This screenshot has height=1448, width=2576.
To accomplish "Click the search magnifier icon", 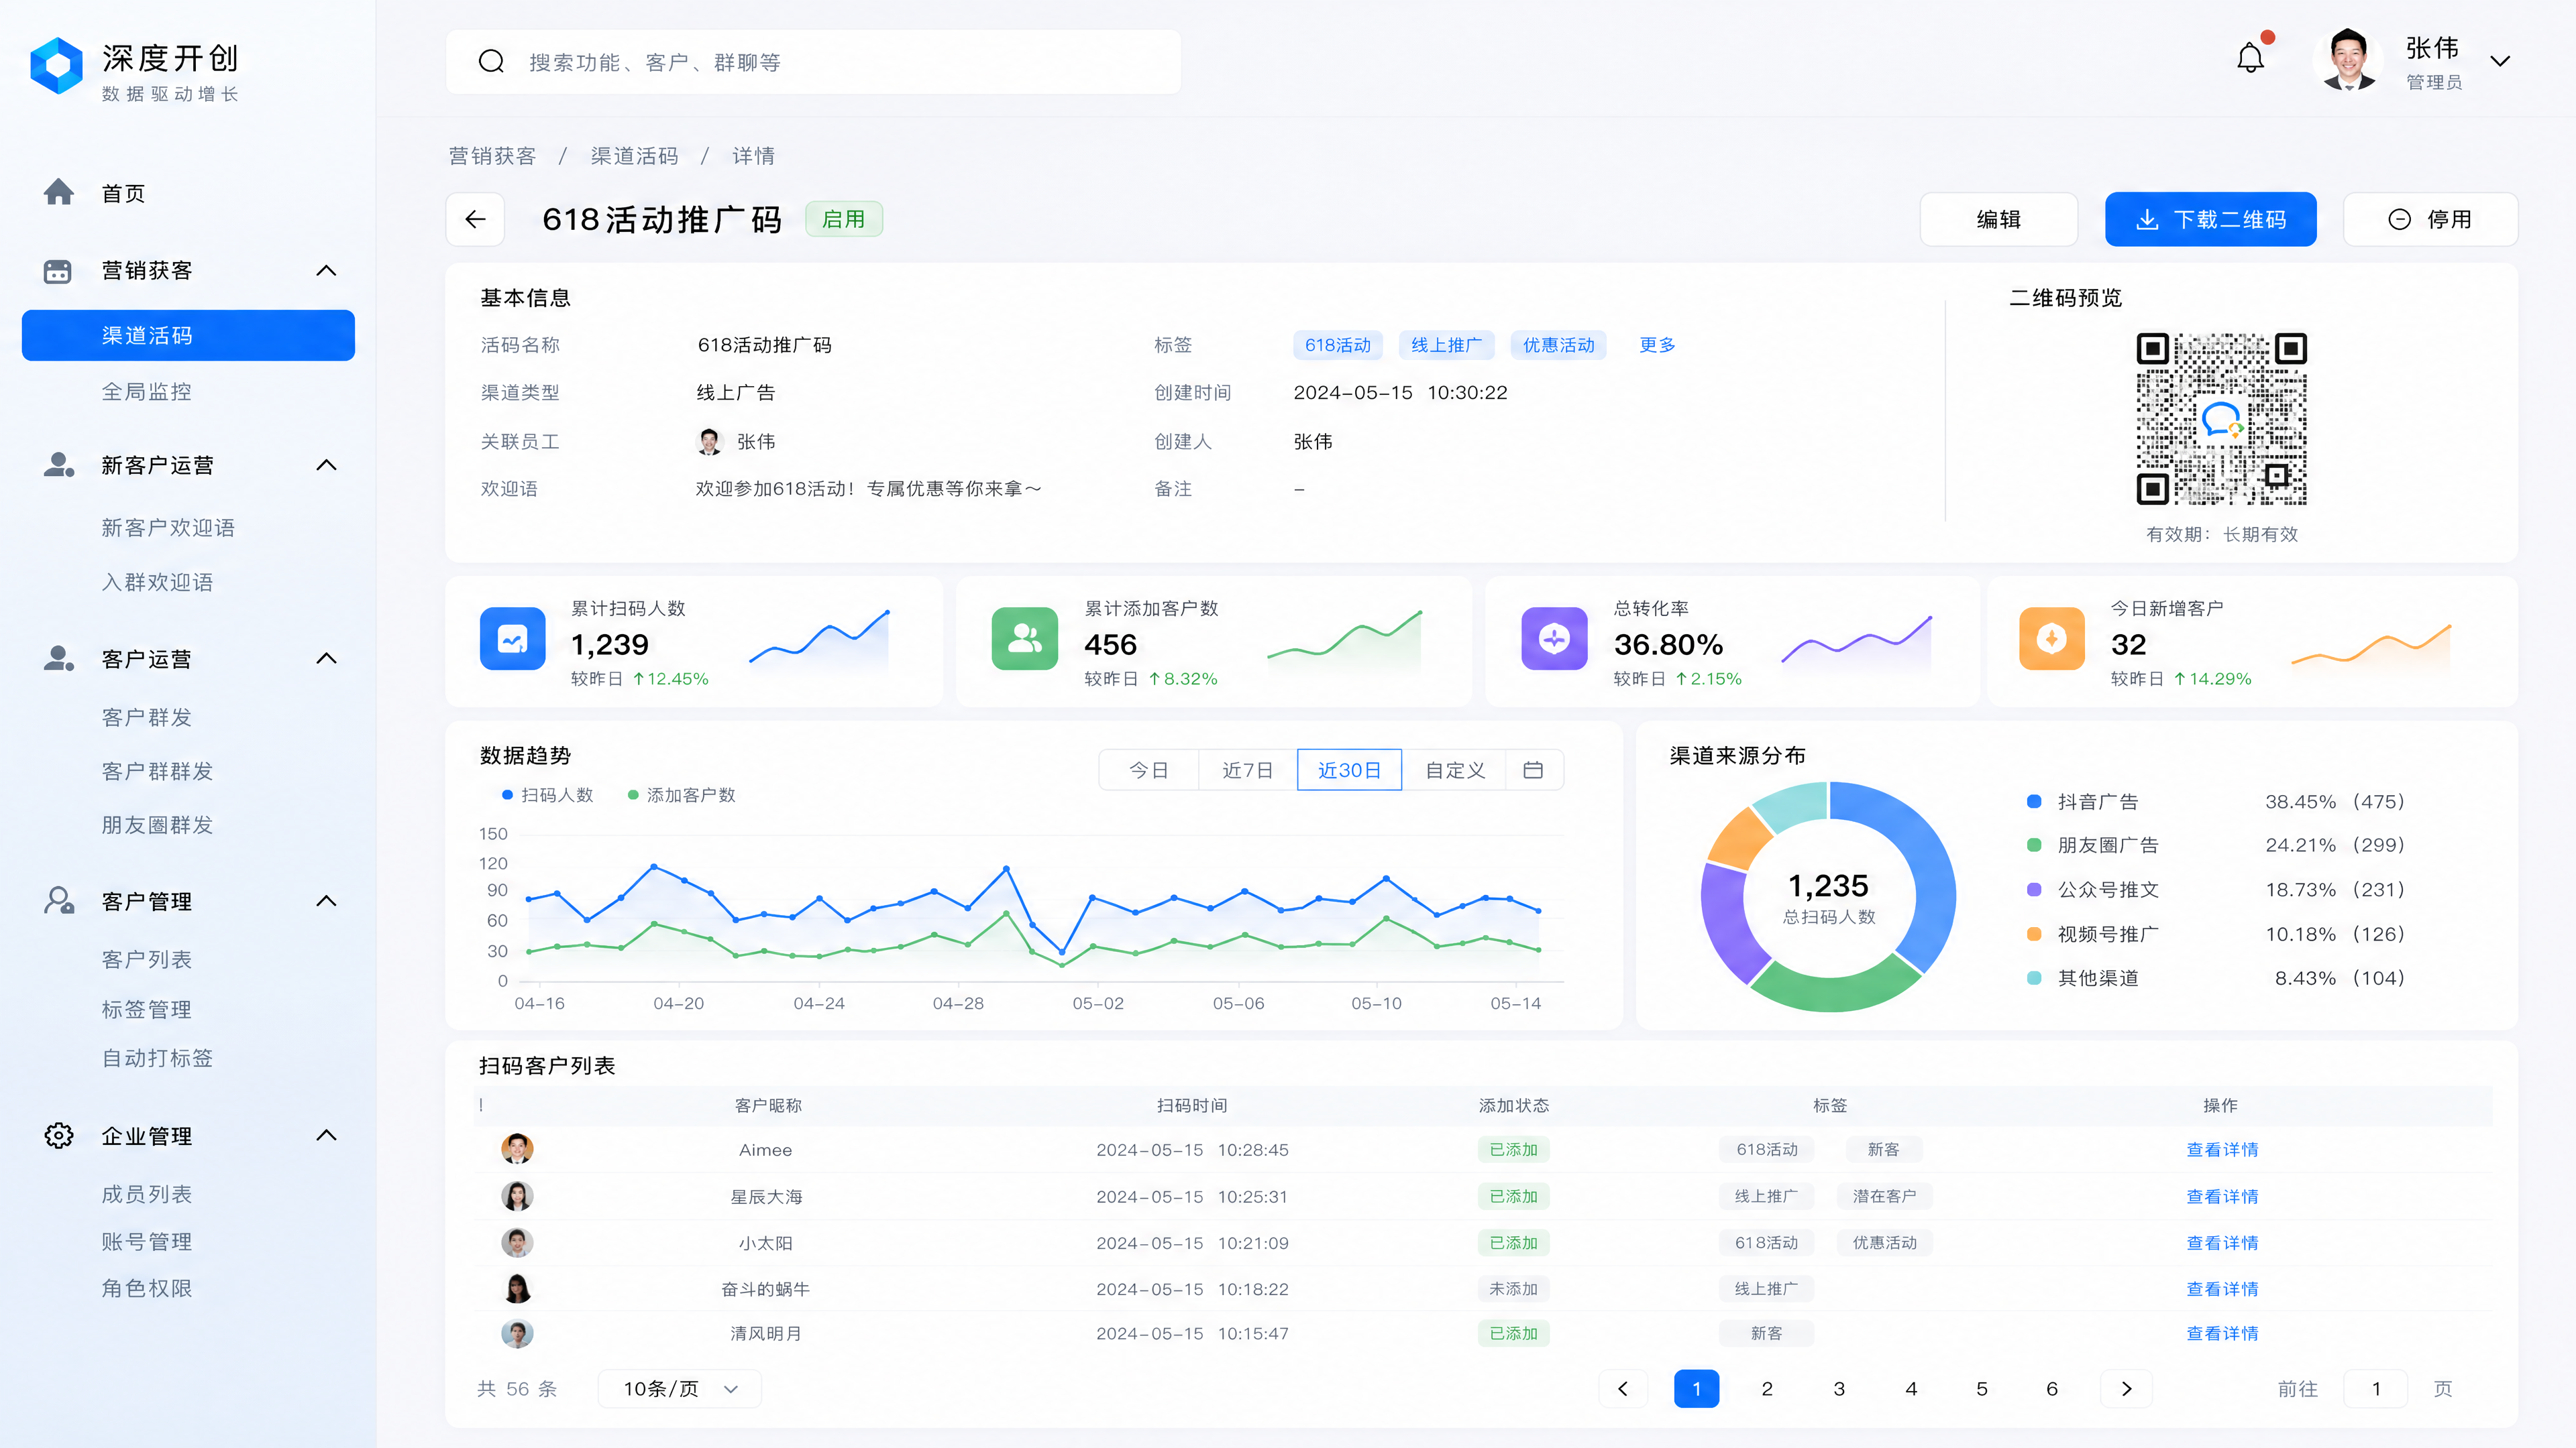I will pos(491,62).
